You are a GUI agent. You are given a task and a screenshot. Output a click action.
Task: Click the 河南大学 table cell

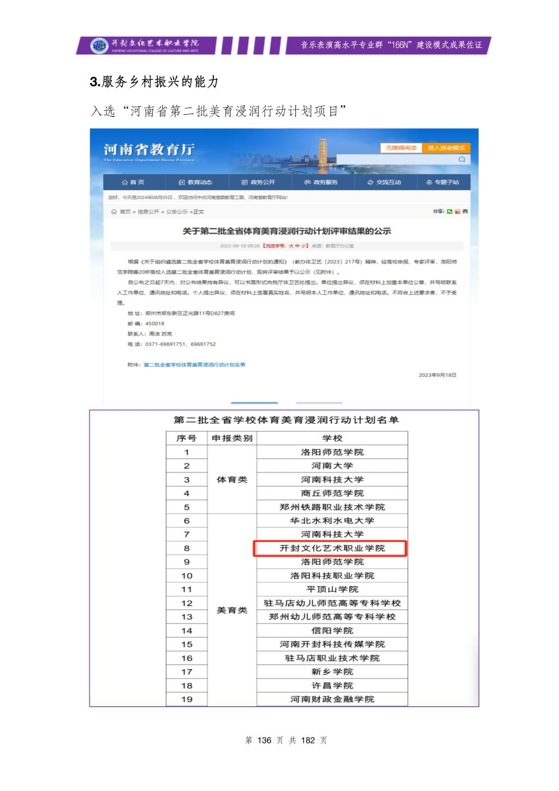(332, 465)
